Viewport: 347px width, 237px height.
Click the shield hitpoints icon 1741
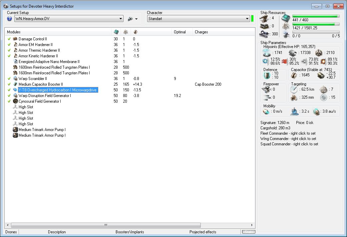coord(267,53)
